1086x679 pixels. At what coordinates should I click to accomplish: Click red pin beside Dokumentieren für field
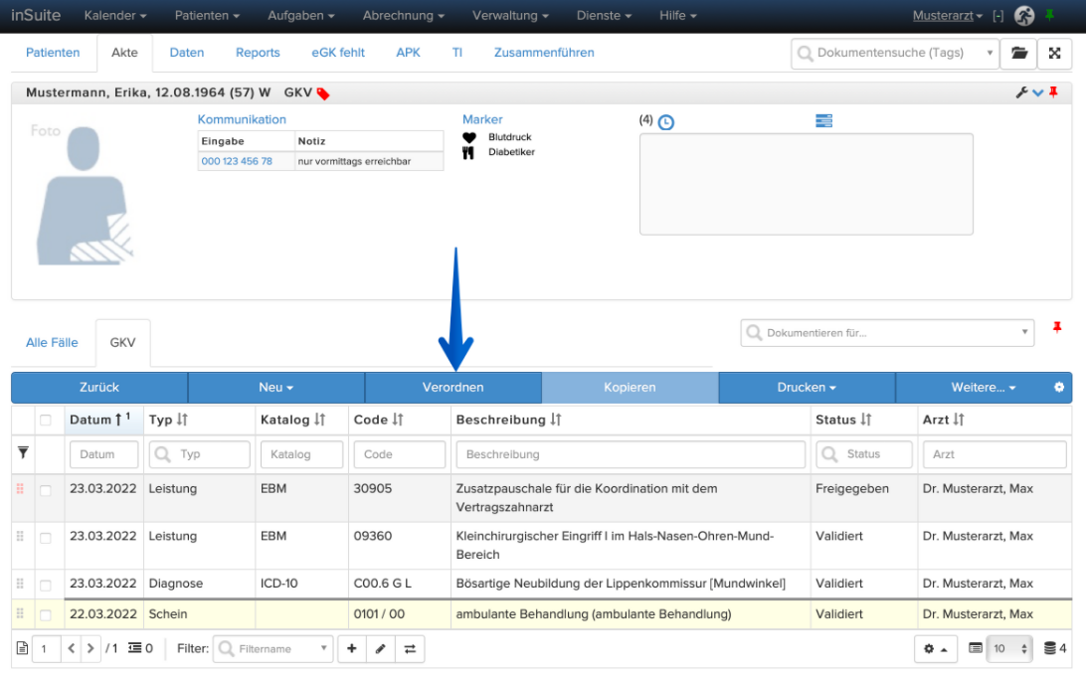pyautogui.click(x=1057, y=327)
